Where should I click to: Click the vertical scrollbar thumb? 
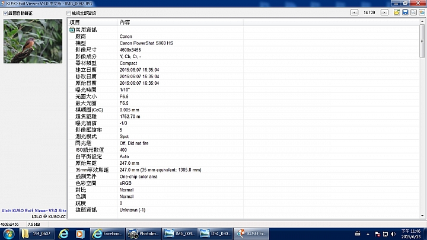tap(422, 41)
